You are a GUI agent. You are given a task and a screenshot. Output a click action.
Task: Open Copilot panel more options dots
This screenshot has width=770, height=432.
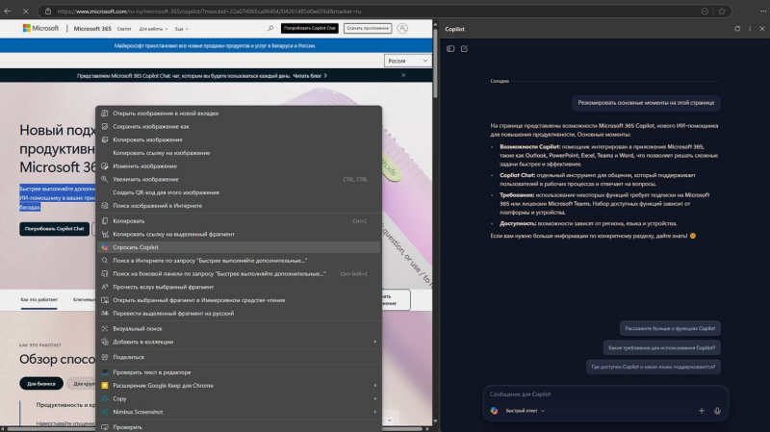[750, 29]
